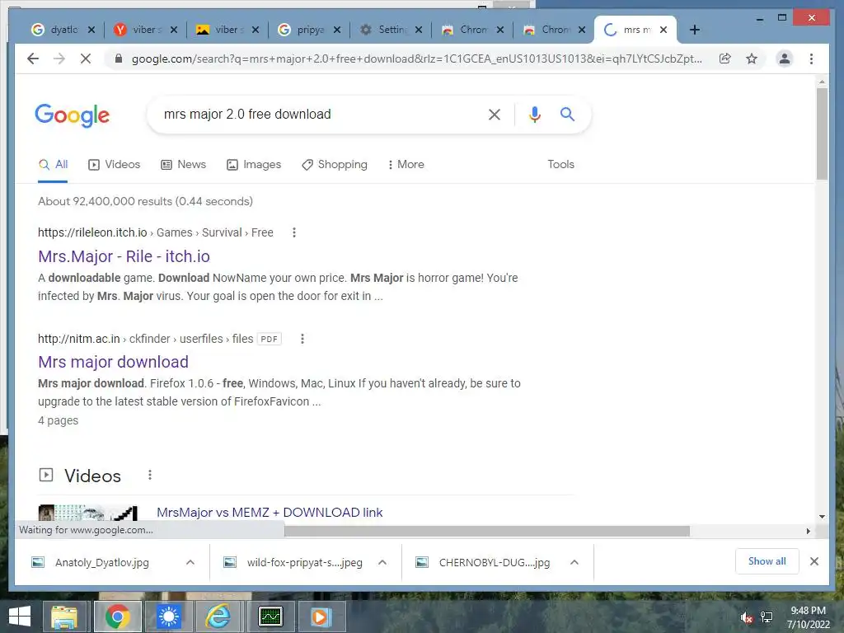Screen dimensions: 844x633
Task: Open the taskbar clock and date
Action: 808,617
